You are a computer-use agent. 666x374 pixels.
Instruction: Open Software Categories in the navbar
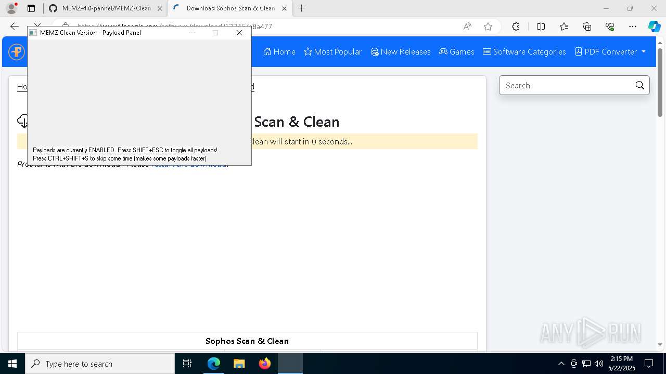tap(524, 51)
